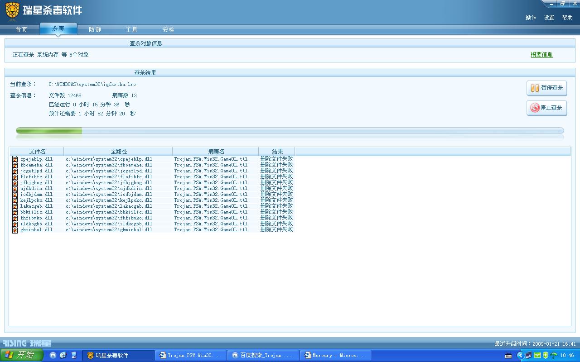This screenshot has width=580, height=362.
Task: Select path c:\windows\system32\bbkiilic.dll
Action: point(109,212)
